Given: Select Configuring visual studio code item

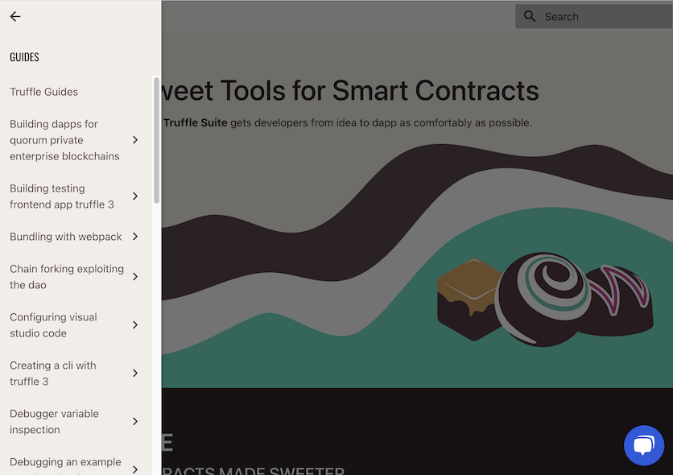Looking at the screenshot, I should [x=53, y=324].
